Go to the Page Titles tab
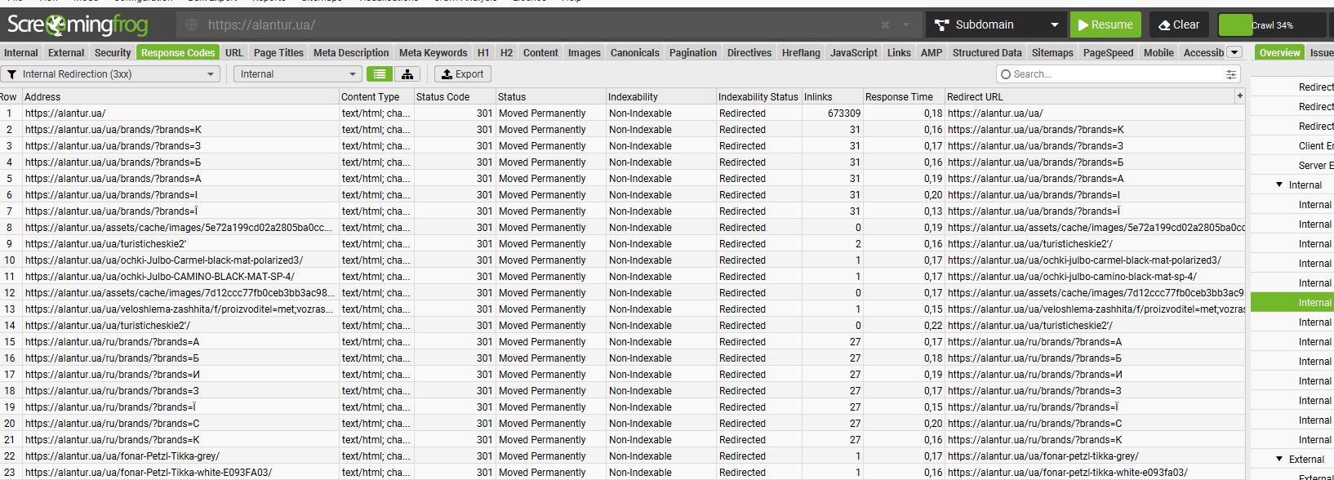This screenshot has width=1334, height=480. click(278, 53)
